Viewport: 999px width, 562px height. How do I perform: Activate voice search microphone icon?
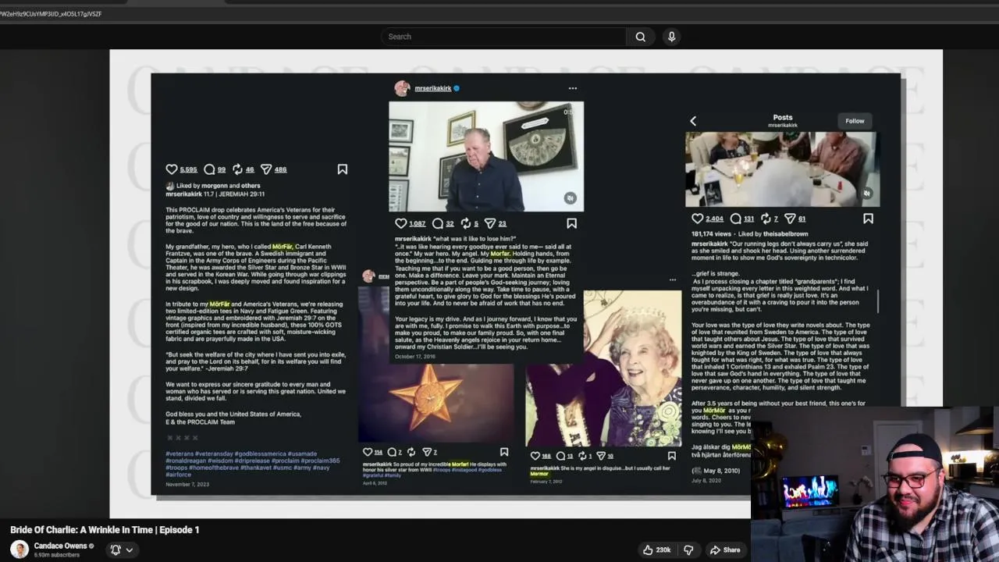pos(671,37)
